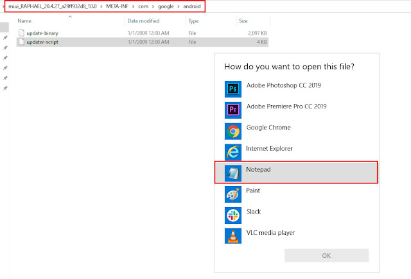This screenshot has width=411, height=279.
Task: Click the Slack app icon
Action: tap(232, 216)
